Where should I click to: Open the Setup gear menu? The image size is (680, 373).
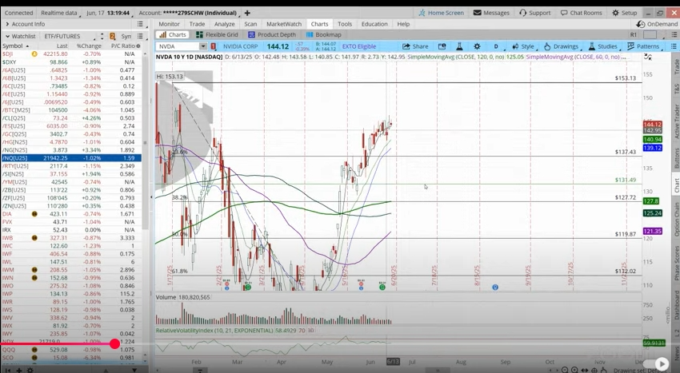pyautogui.click(x=624, y=13)
